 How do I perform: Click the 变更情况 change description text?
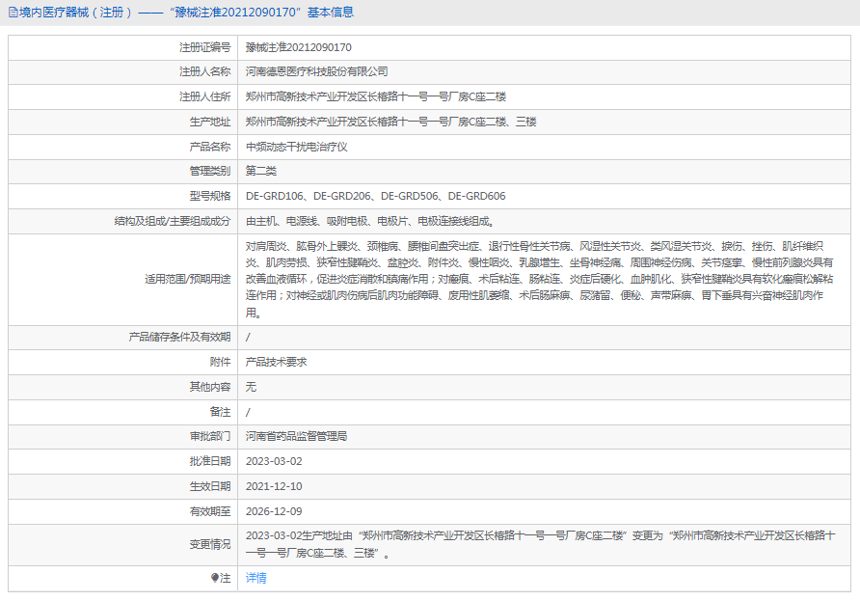pos(540,544)
